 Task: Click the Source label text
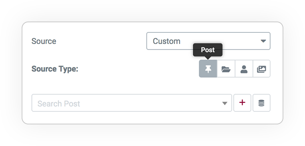44,41
